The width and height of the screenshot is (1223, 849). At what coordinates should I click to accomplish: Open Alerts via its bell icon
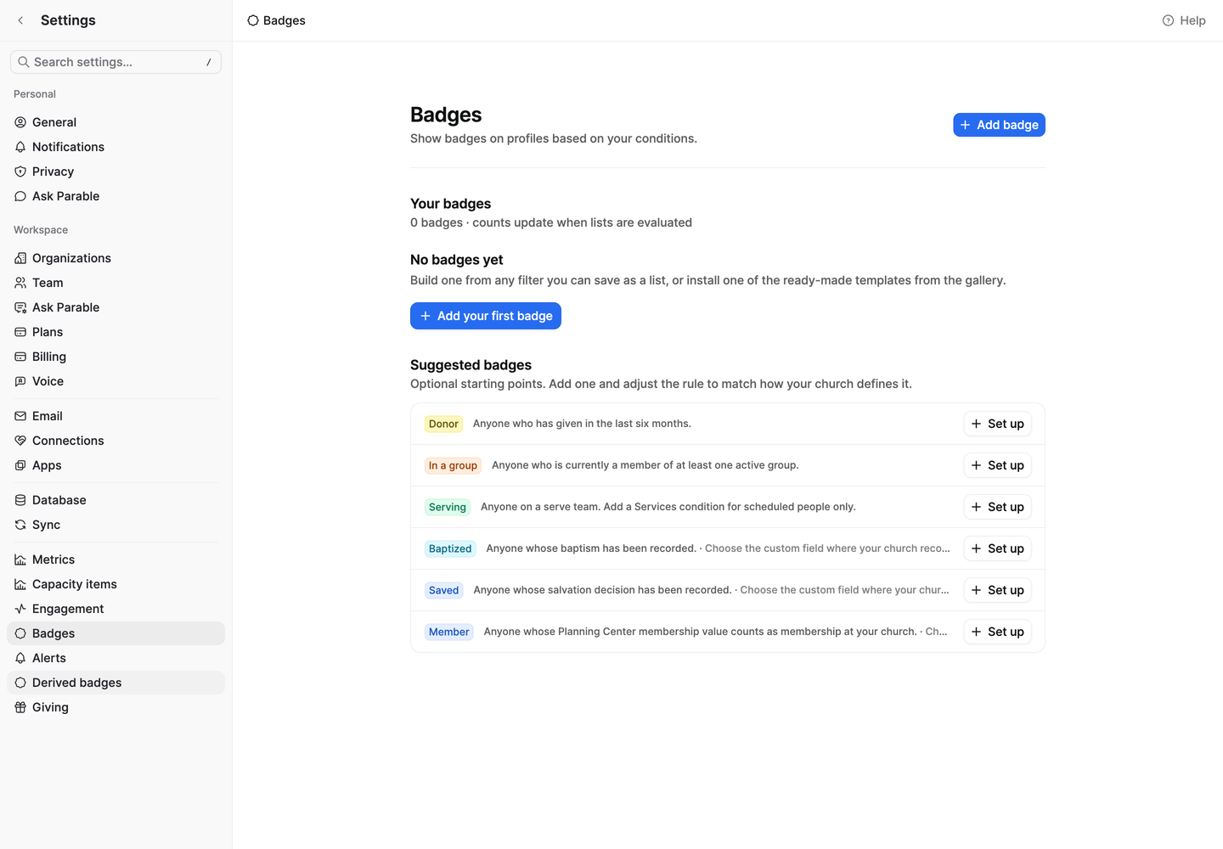(x=20, y=658)
